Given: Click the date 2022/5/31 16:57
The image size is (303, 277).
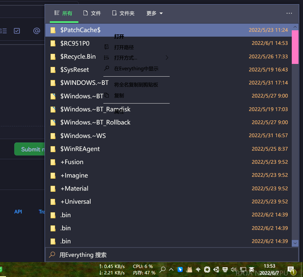Looking at the screenshot, I should (268, 135).
